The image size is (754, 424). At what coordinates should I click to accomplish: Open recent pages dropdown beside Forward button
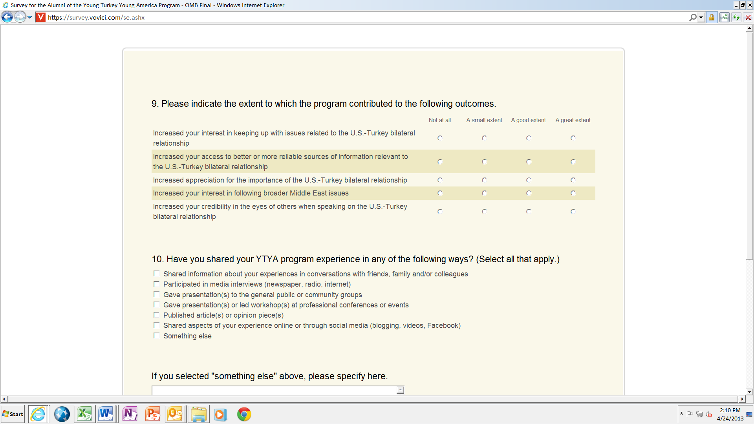click(x=29, y=17)
